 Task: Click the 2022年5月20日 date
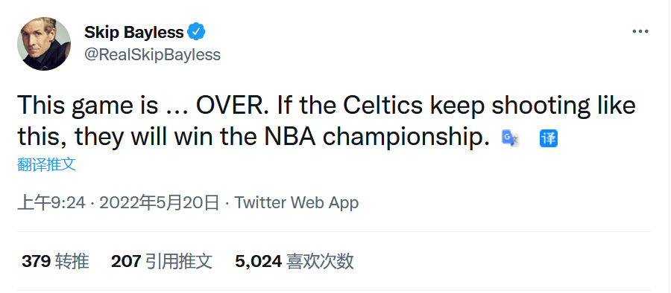tap(160, 203)
